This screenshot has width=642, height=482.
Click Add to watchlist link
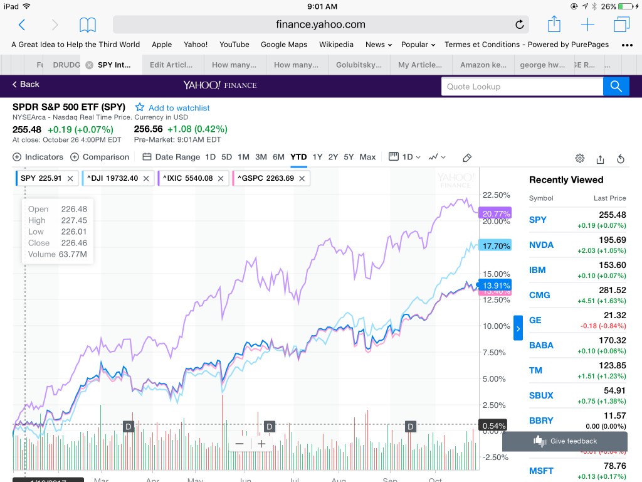tap(179, 108)
